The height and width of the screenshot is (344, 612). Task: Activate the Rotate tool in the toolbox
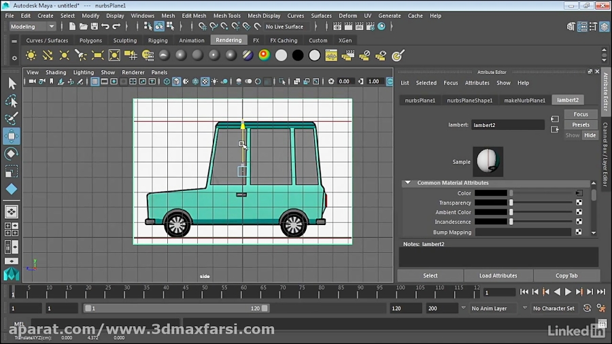(12, 154)
